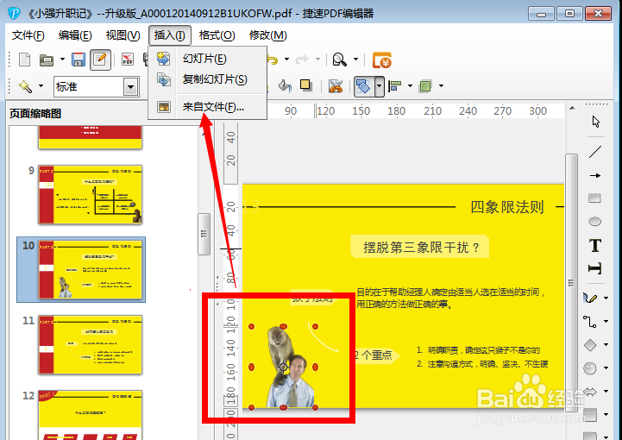
Task: Select the diamond basic shapes tool
Action: pos(590,345)
